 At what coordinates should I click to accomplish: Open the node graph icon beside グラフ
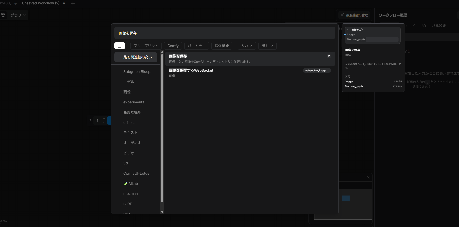coord(3,15)
